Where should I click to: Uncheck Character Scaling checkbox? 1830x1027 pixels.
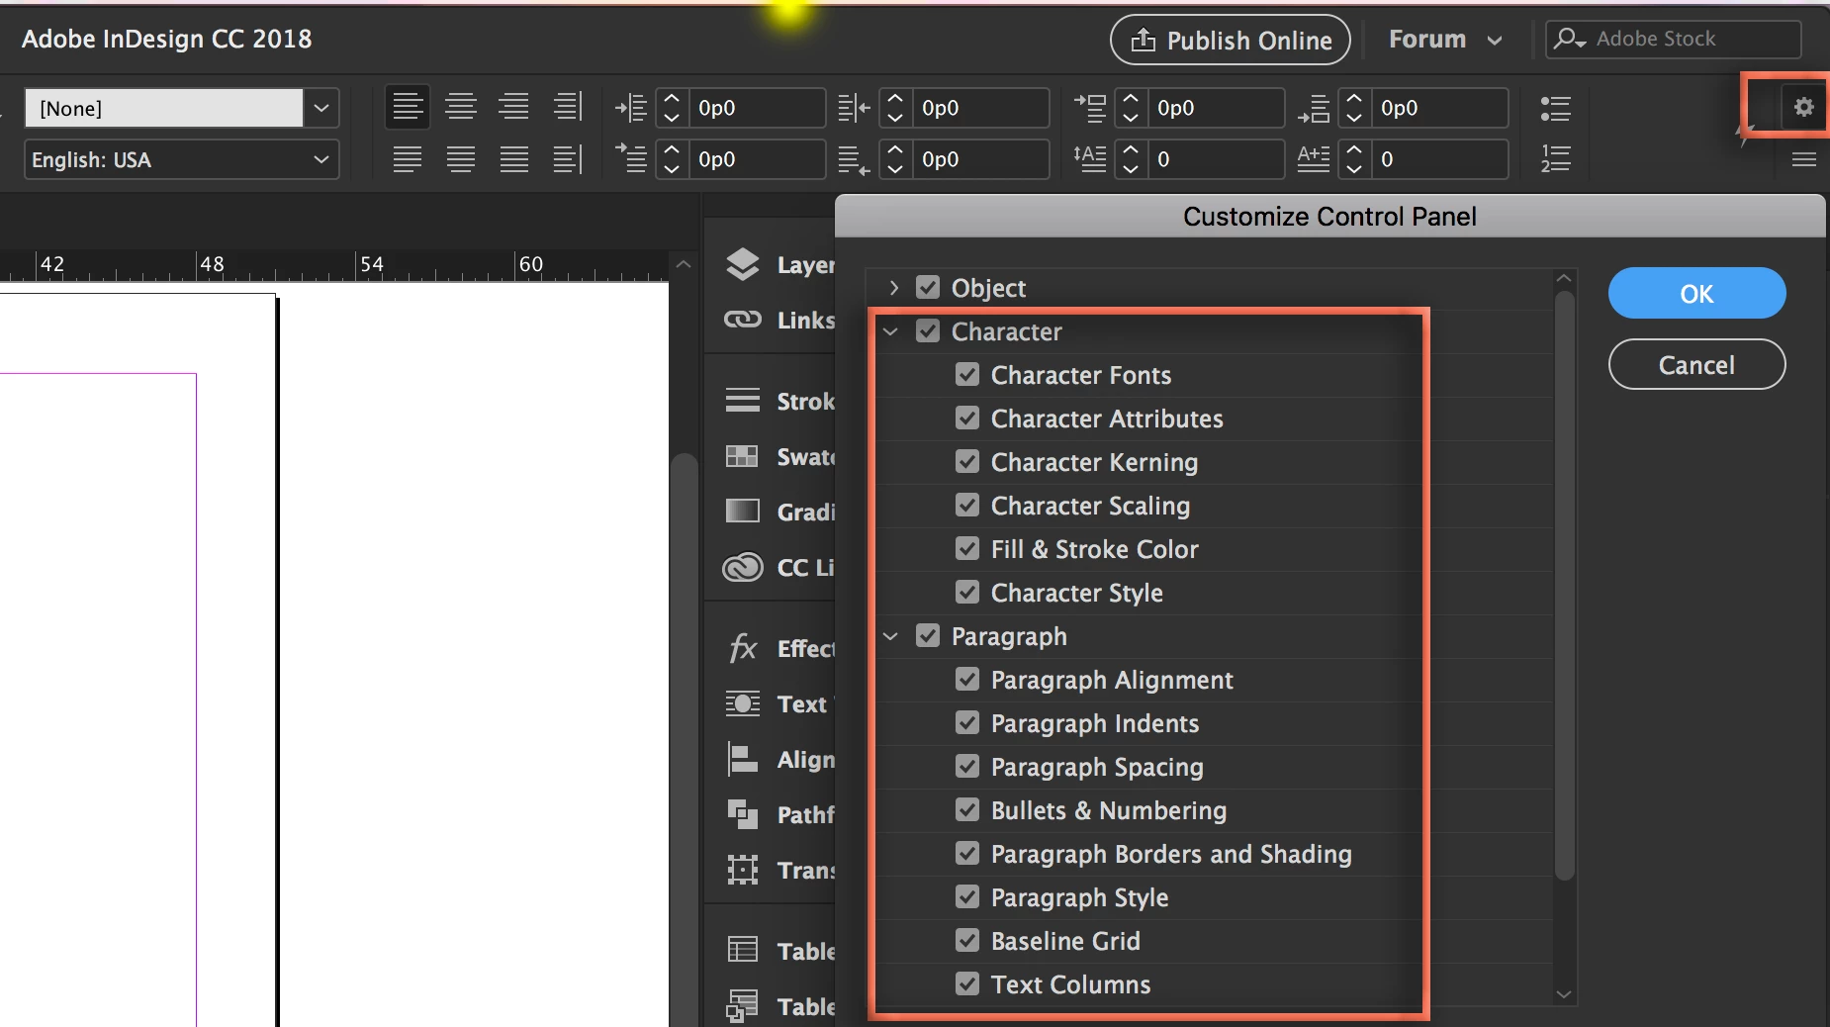pyautogui.click(x=967, y=506)
